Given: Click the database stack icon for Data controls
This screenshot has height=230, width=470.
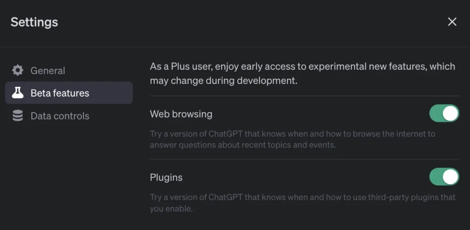Looking at the screenshot, I should [18, 116].
